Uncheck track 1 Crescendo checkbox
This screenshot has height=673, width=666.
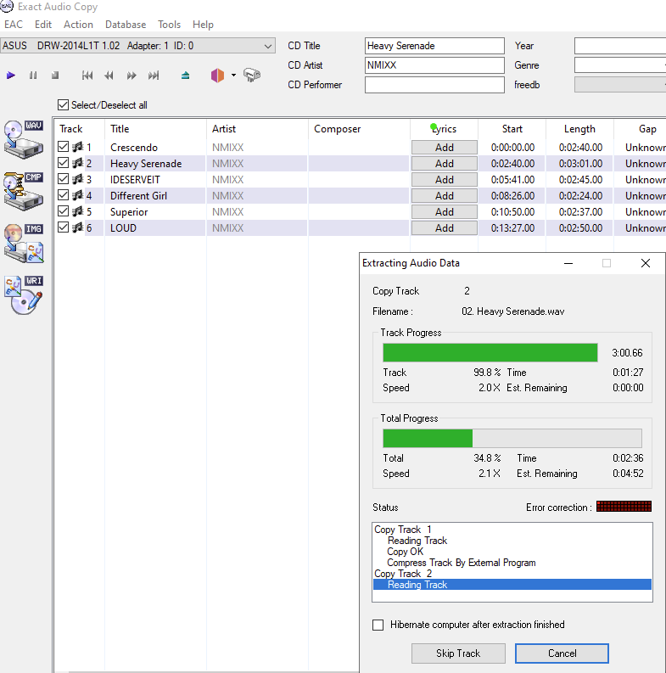coord(63,147)
